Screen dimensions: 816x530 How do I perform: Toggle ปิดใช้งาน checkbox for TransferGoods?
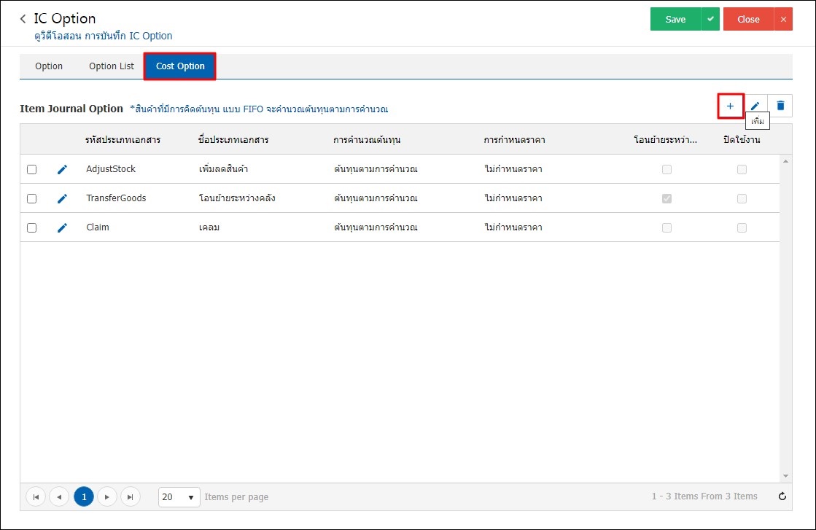[x=742, y=199]
